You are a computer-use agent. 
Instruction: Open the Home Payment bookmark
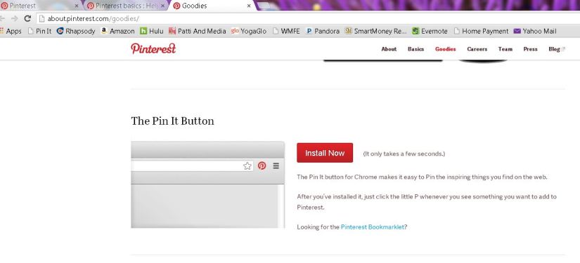[x=481, y=32]
